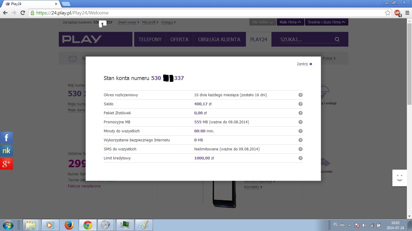
Task: Open help icon for Saldo row
Action: [x=300, y=104]
